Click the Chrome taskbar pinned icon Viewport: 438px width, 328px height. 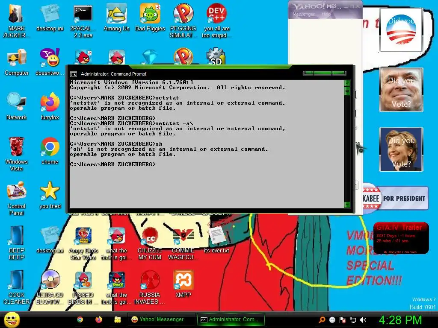(x=80, y=319)
